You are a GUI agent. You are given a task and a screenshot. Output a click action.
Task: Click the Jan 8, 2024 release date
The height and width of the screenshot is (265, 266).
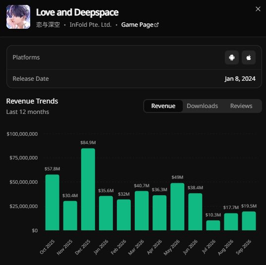(240, 79)
